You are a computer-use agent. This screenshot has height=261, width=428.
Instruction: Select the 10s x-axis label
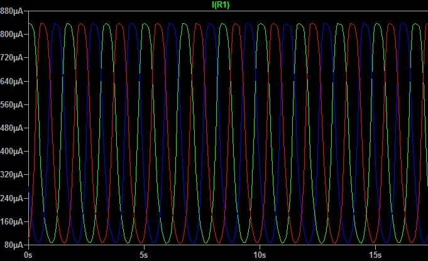click(x=260, y=255)
